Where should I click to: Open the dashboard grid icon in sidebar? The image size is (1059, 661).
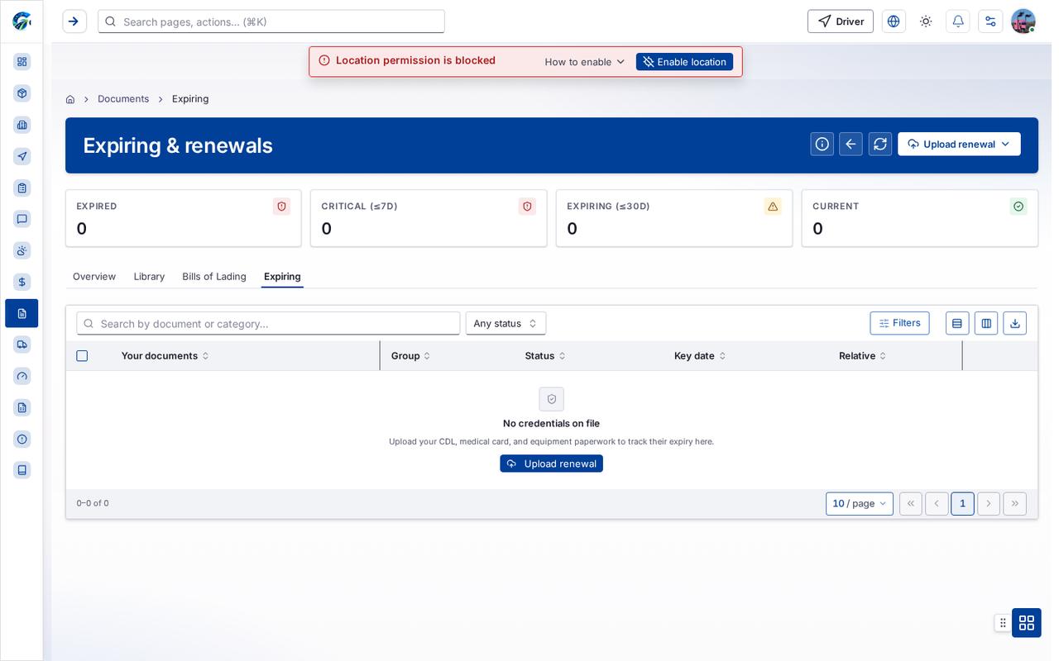(22, 62)
